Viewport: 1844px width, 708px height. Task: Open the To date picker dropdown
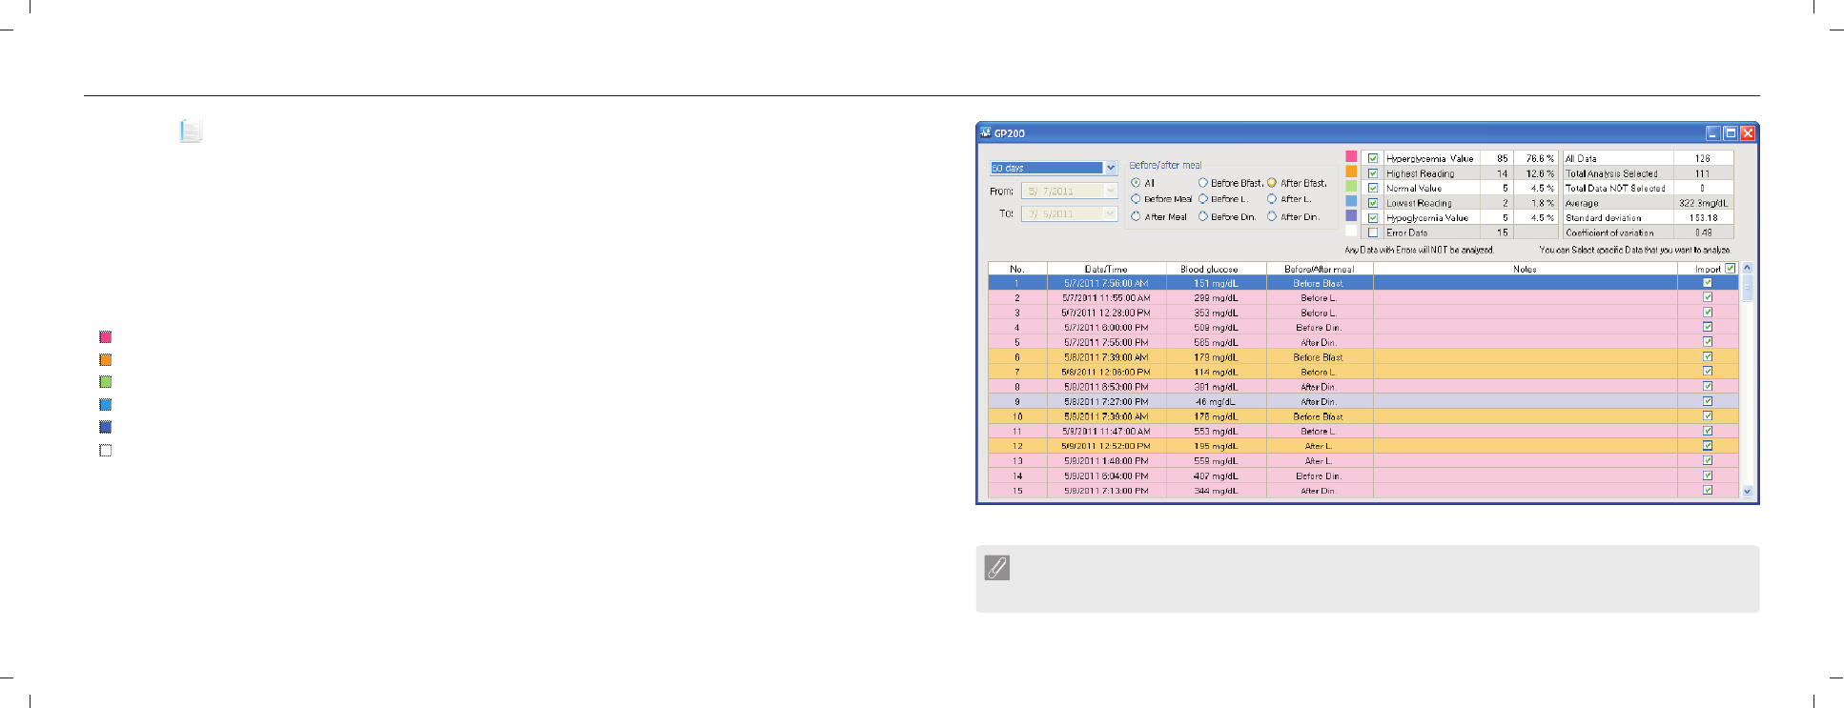tap(1111, 213)
